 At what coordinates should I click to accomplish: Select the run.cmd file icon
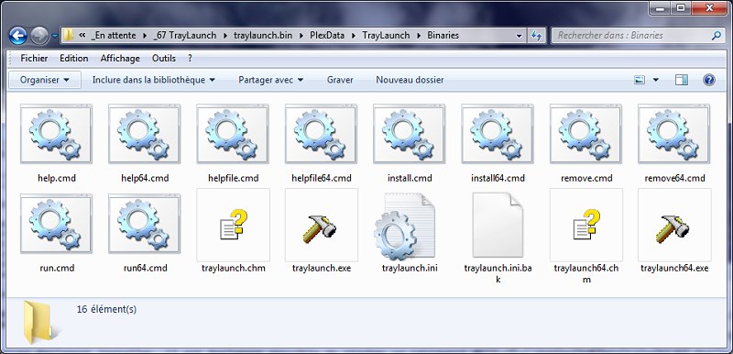56,224
